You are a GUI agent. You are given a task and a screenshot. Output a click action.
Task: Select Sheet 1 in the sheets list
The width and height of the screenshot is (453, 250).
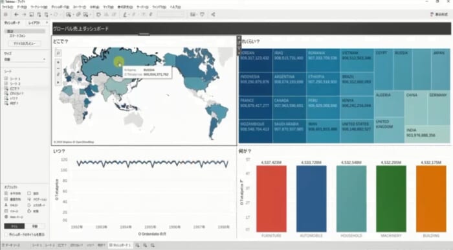click(x=12, y=78)
